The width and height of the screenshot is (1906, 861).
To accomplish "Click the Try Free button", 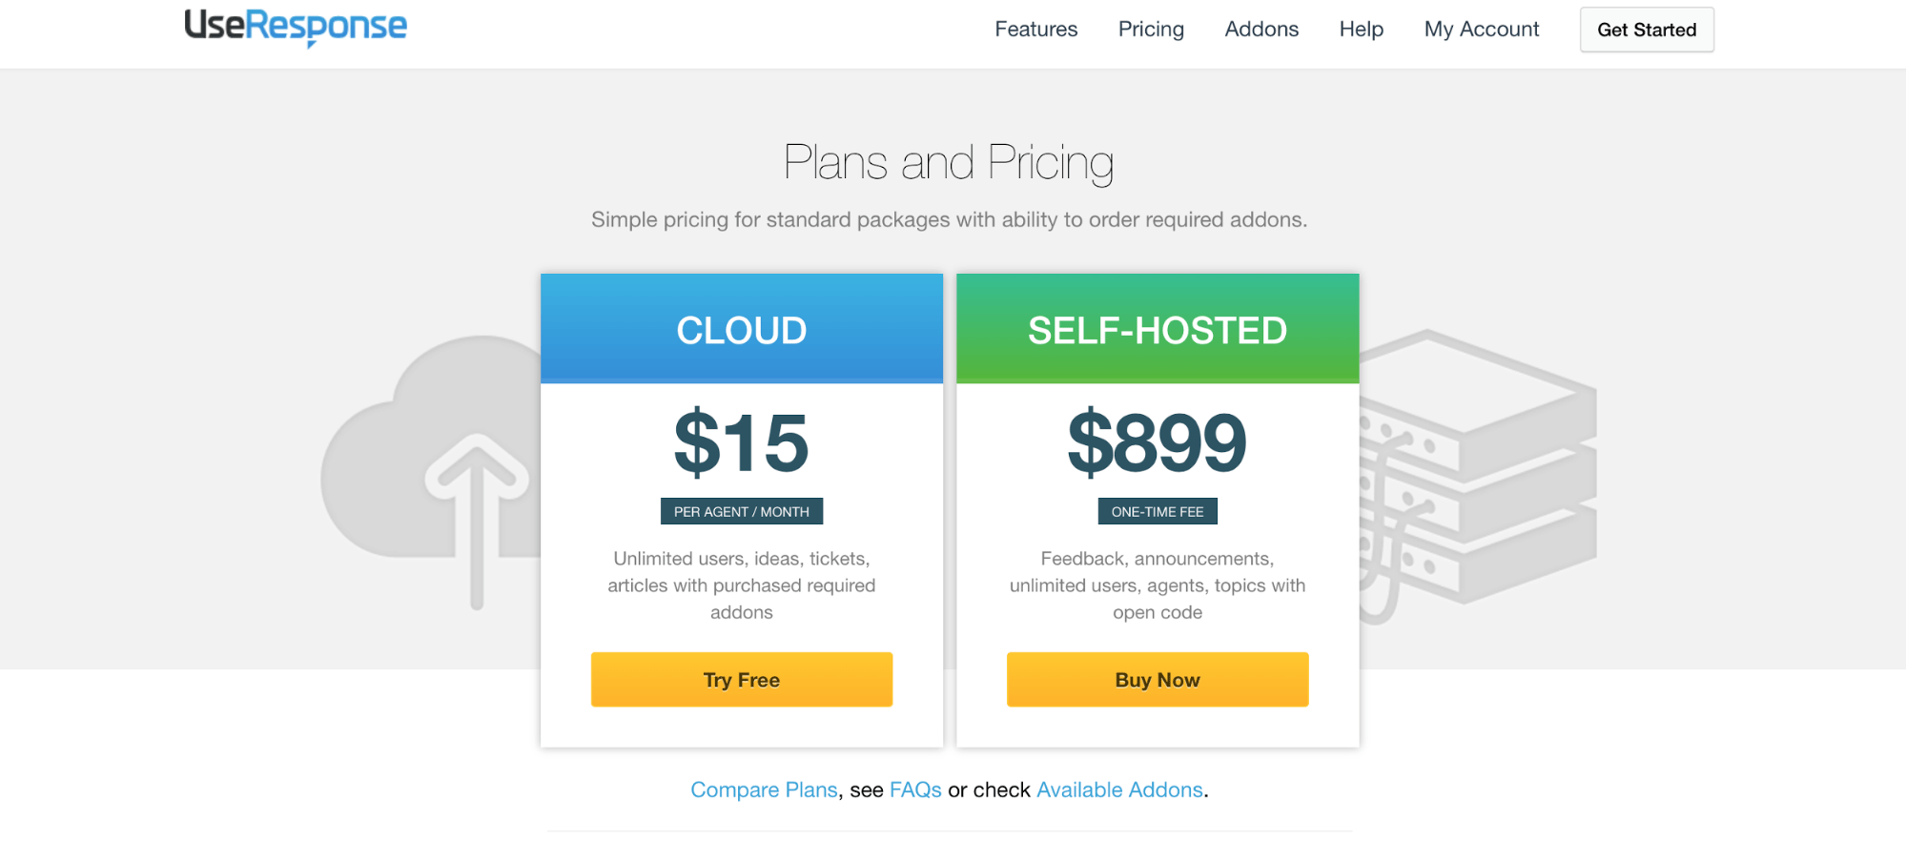I will 741,680.
